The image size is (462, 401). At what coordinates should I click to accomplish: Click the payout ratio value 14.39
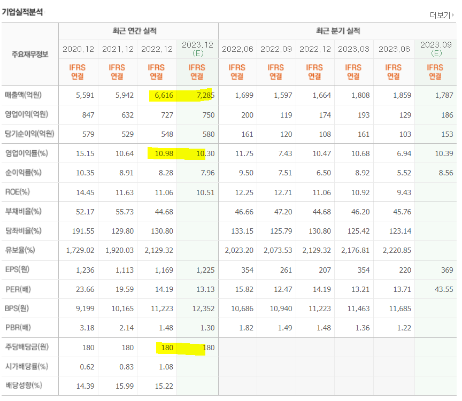tap(85, 386)
